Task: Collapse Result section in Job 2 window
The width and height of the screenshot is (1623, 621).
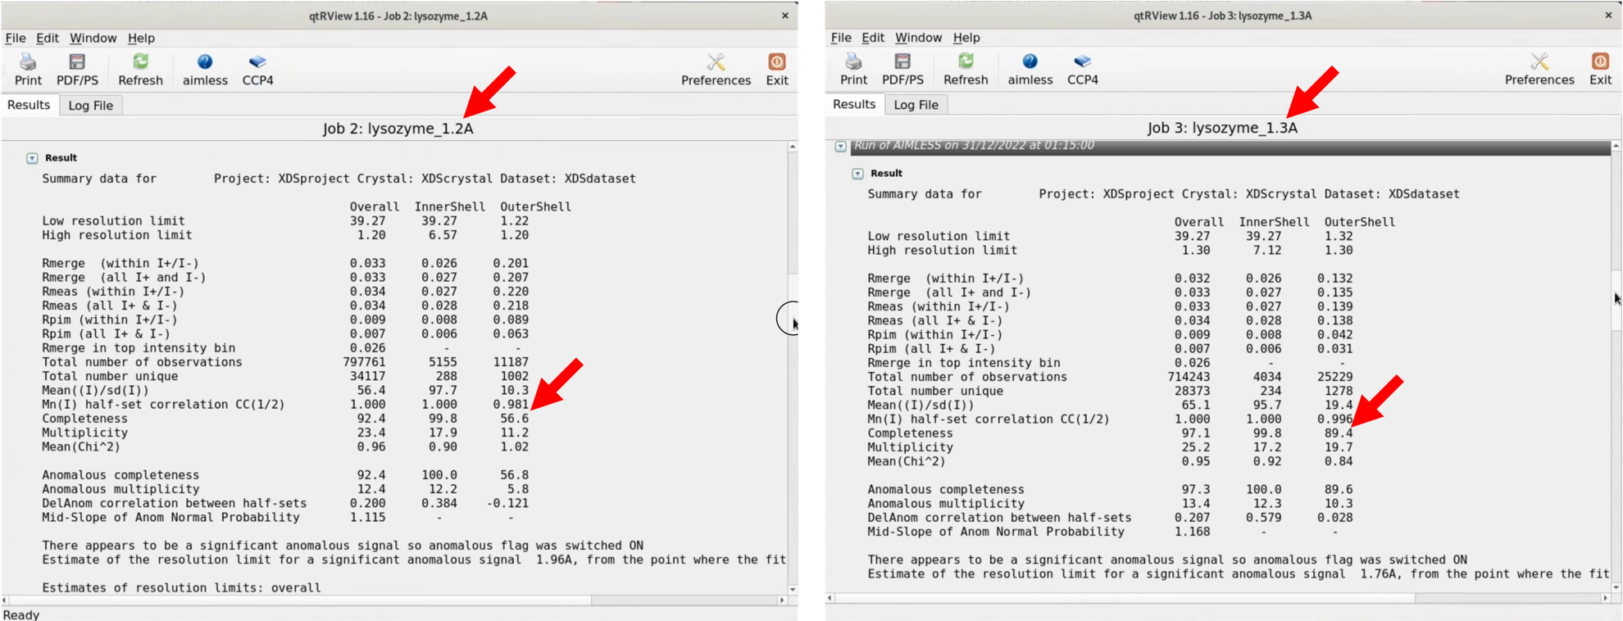Action: [32, 158]
